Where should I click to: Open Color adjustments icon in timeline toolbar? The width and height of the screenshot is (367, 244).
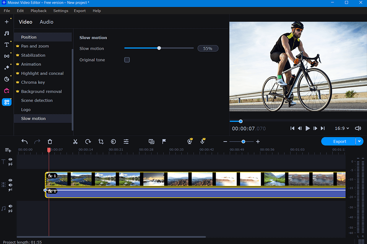pos(114,141)
